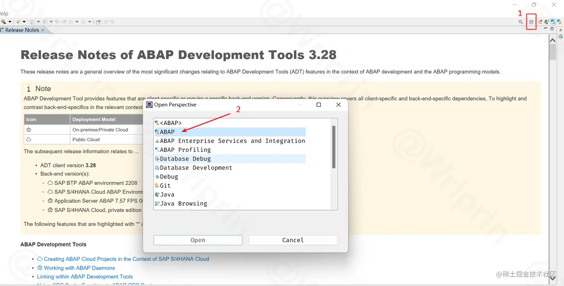Open the Forward history dropdown arrow
Screen dimensions: 564x286
(90, 22)
